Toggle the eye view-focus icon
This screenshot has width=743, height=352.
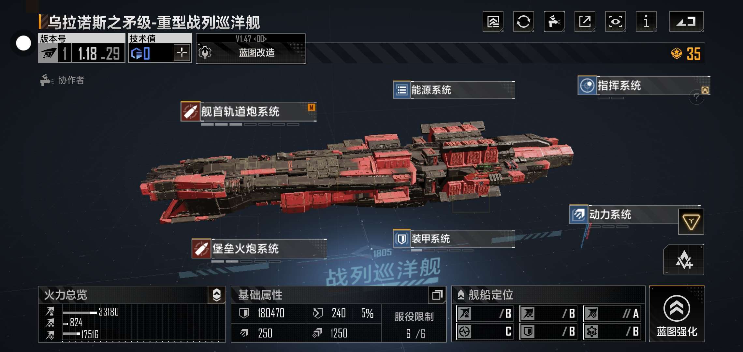[x=615, y=22]
